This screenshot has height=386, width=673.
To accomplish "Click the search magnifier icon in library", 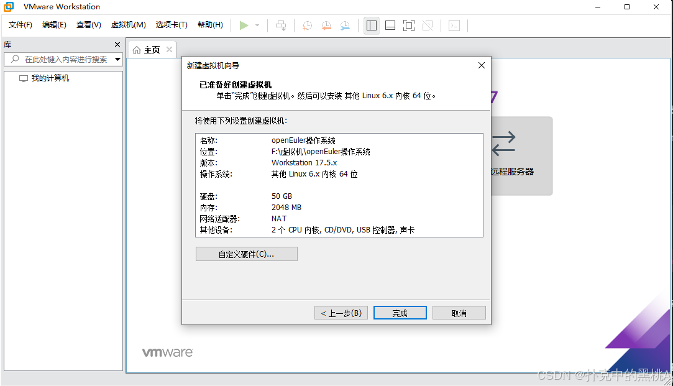I will (15, 59).
